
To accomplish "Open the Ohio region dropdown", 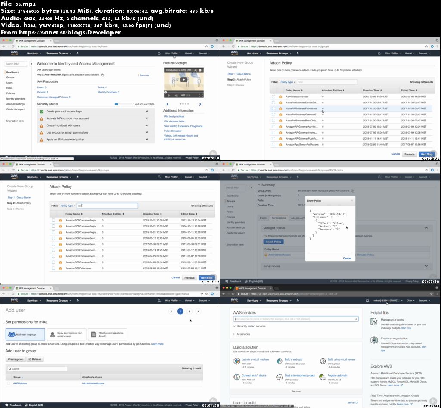I will (410, 301).
